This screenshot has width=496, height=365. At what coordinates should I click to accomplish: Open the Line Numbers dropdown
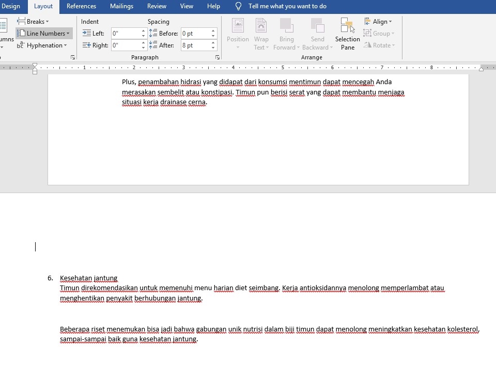44,34
